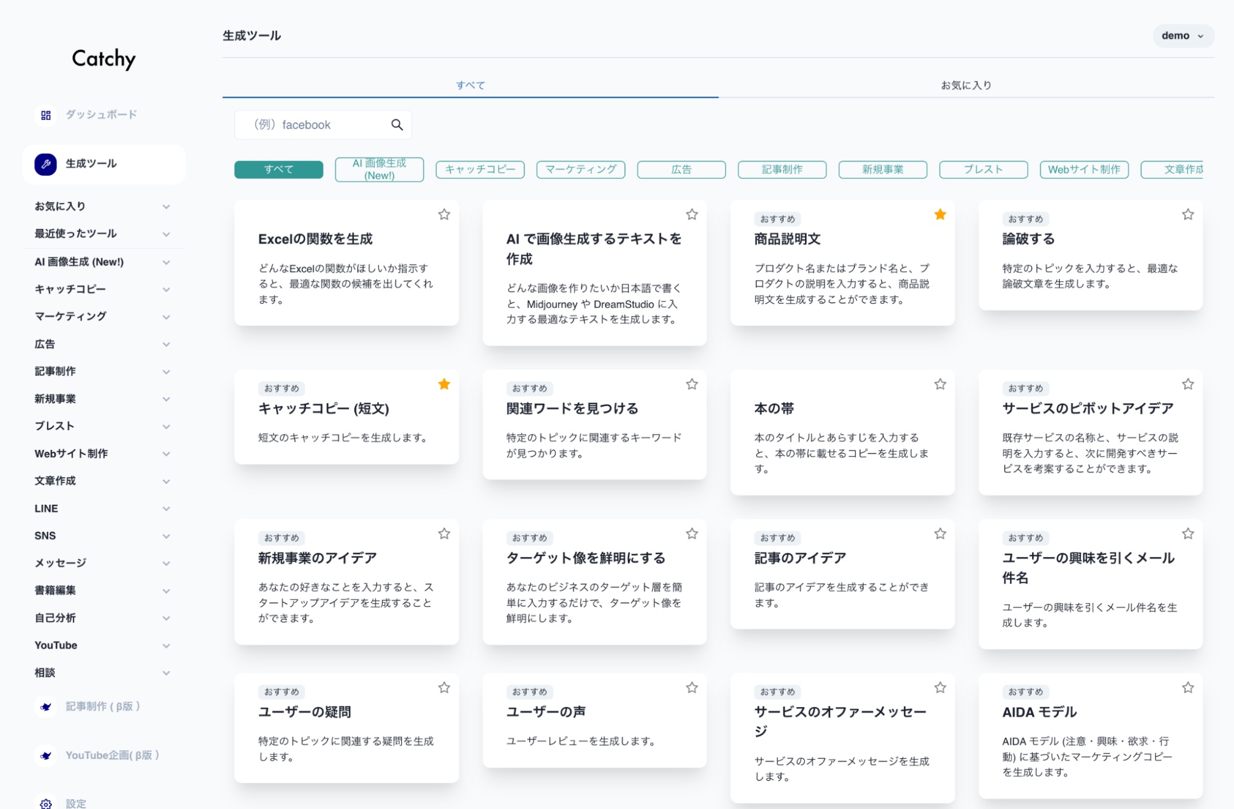Click the search magnifier icon
Screen dimensions: 1234x809
click(x=397, y=125)
